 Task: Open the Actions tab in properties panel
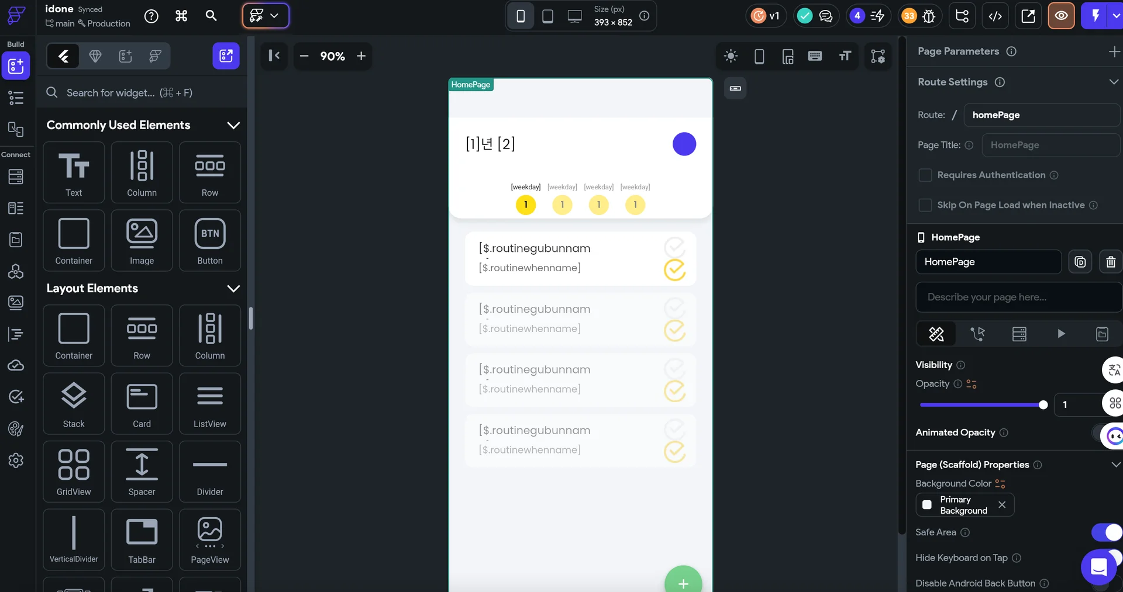(977, 334)
